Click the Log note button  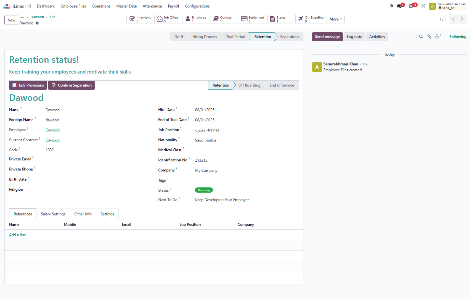click(354, 37)
